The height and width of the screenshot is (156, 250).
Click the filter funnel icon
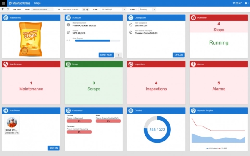coord(3,10)
